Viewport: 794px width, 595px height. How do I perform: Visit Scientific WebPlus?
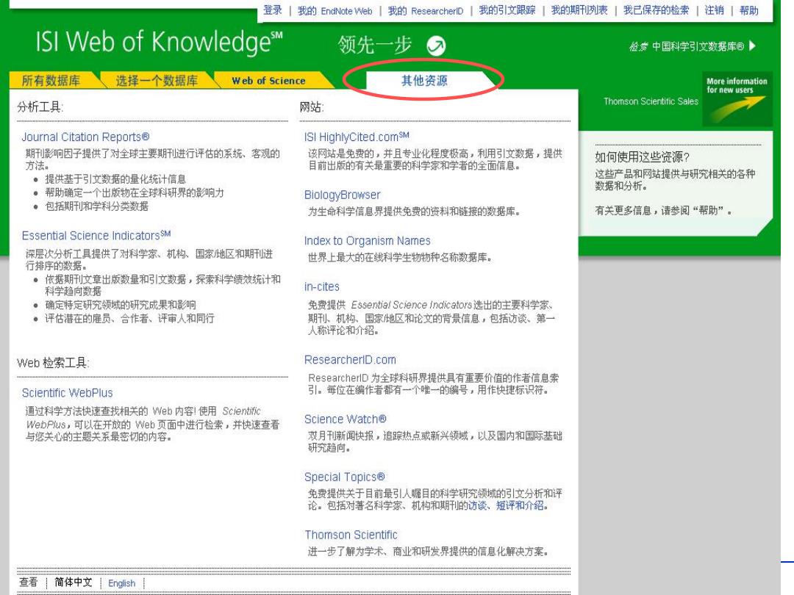[68, 392]
